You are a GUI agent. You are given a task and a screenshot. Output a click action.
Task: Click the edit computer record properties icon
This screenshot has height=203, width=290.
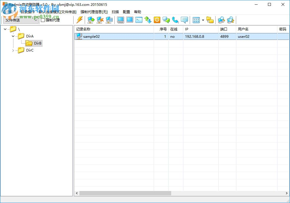pyautogui.click(x=109, y=20)
